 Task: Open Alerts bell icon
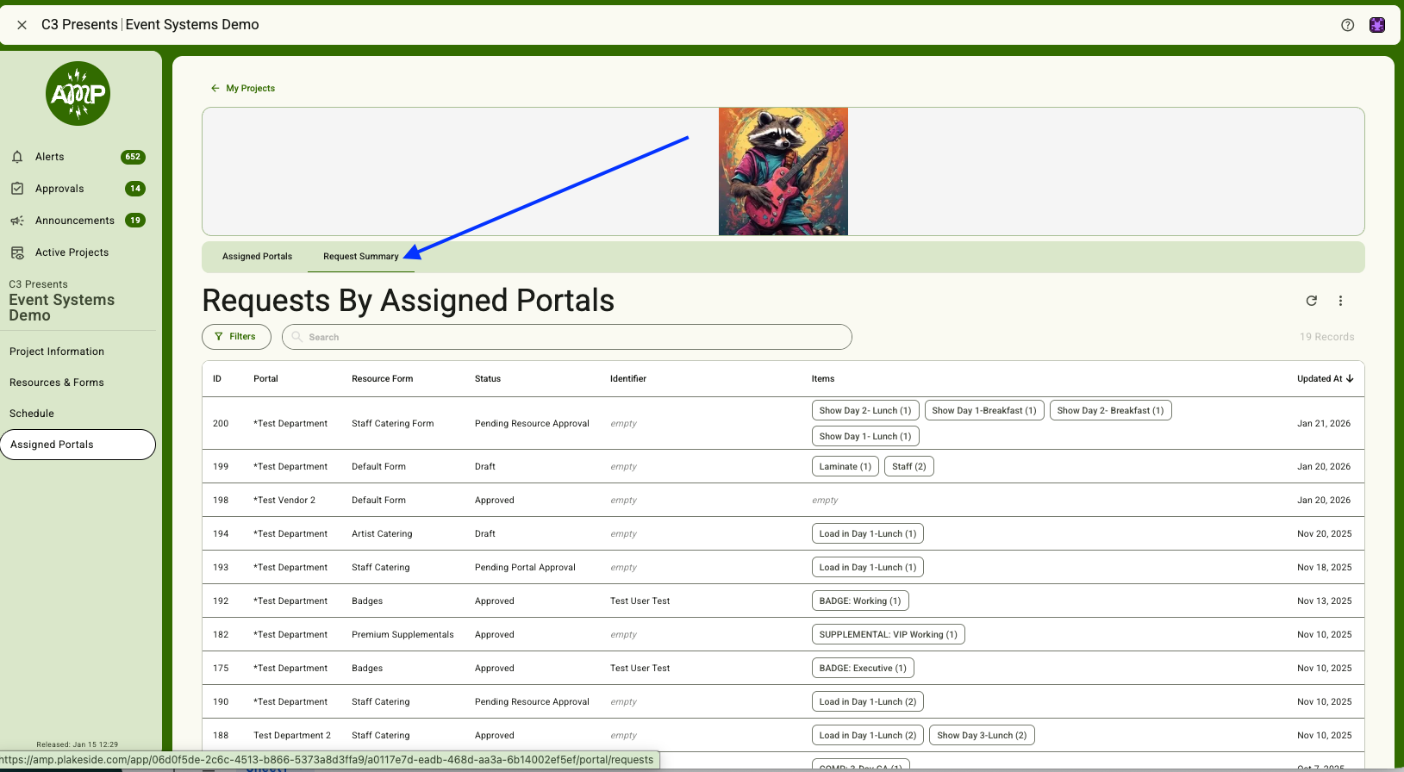click(17, 157)
